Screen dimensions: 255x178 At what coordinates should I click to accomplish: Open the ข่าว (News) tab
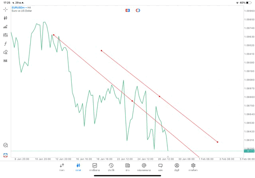point(127,167)
